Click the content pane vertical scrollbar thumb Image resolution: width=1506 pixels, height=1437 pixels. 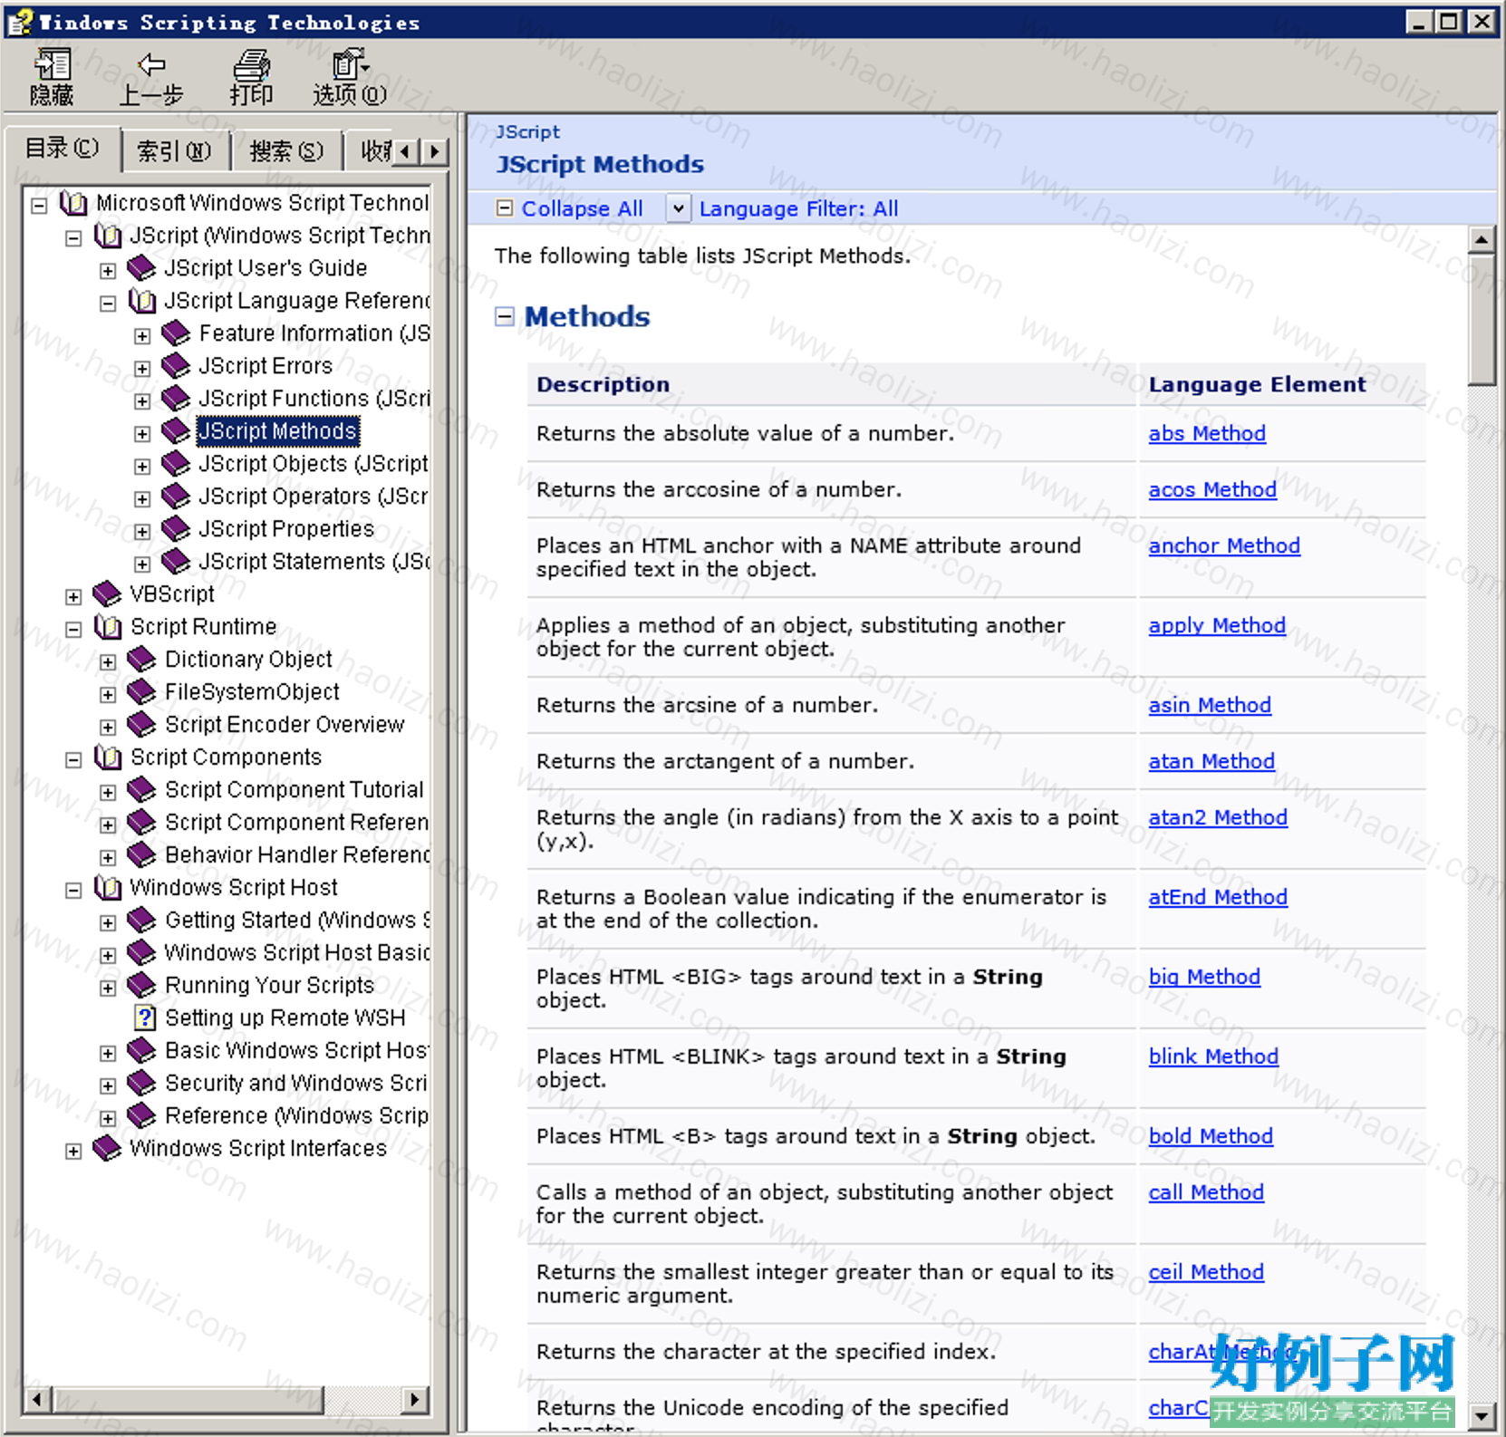[1482, 319]
